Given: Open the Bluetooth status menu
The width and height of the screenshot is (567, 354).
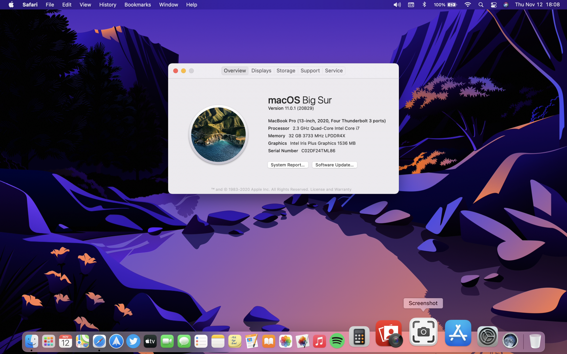Looking at the screenshot, I should coord(424,5).
